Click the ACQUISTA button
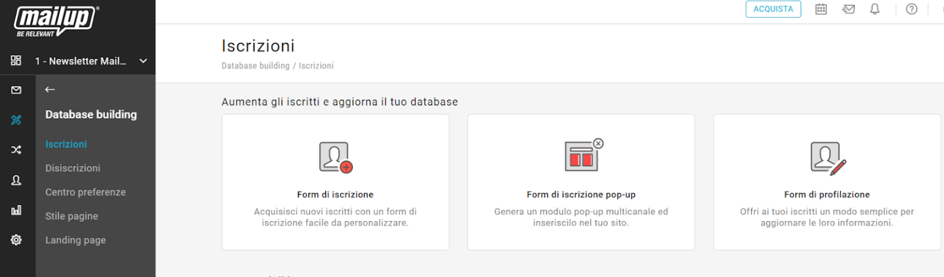Screen dimensions: 944x277 [773, 9]
